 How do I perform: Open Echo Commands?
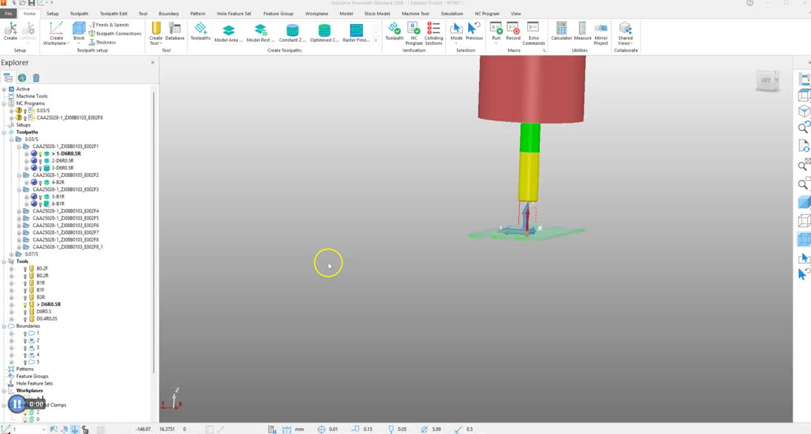[533, 33]
